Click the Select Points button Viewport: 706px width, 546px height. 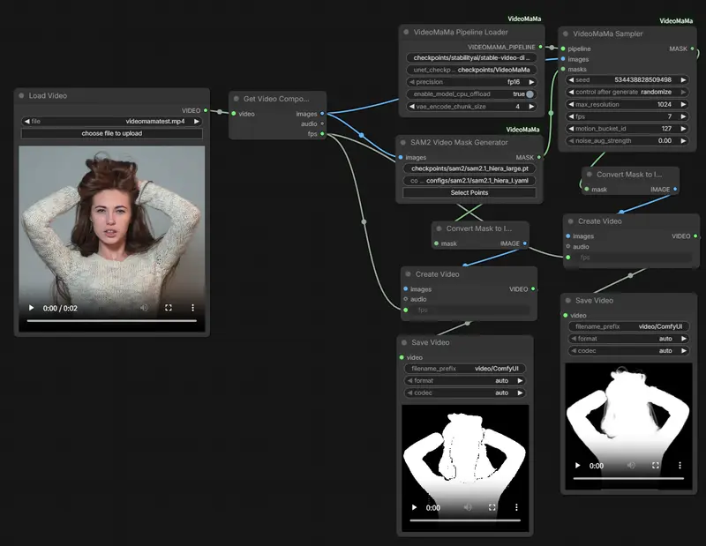tap(469, 192)
